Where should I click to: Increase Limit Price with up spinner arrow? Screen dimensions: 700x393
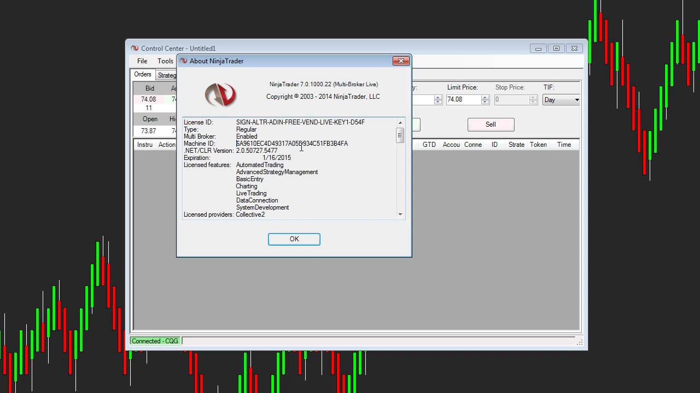(485, 98)
